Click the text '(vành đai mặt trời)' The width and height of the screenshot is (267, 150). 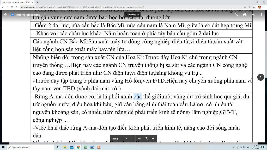(x=99, y=89)
